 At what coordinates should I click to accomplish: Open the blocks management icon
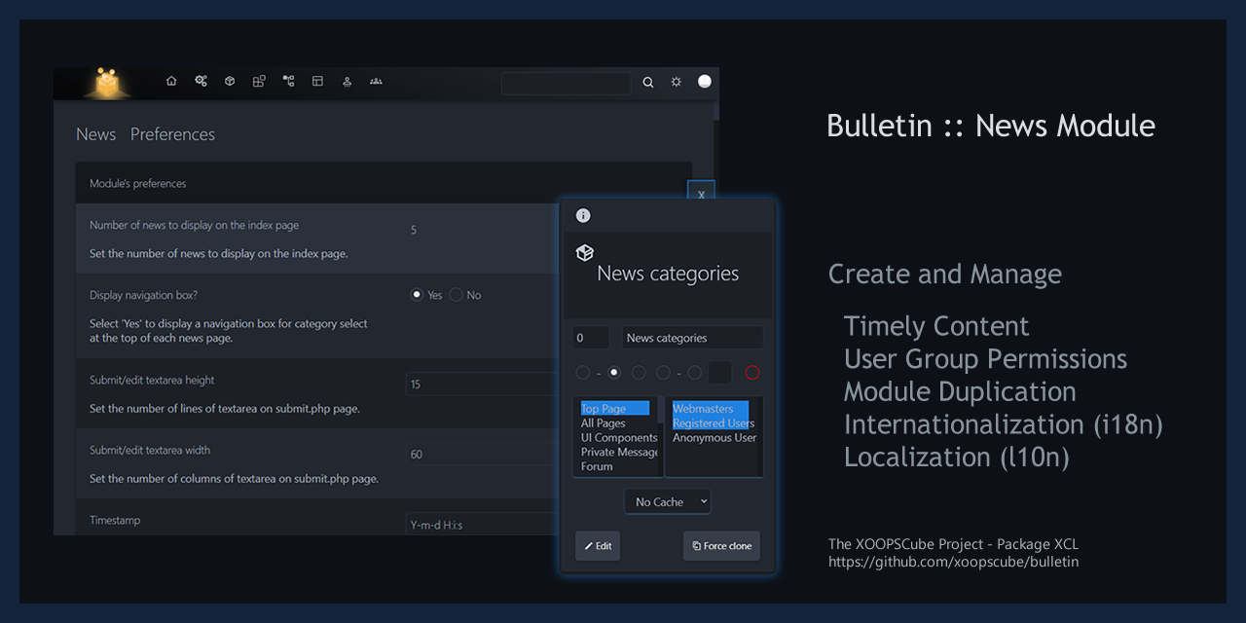coord(259,82)
